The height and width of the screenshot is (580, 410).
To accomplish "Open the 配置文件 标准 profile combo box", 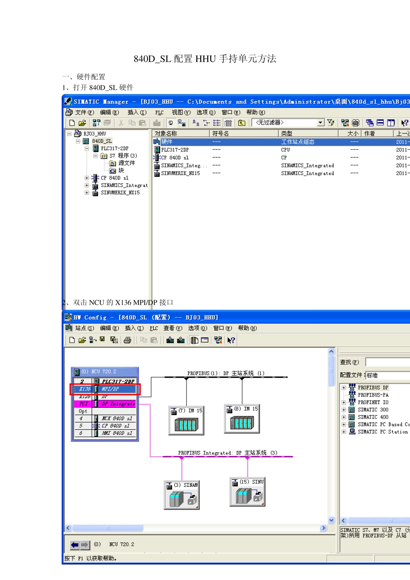I will (x=388, y=375).
